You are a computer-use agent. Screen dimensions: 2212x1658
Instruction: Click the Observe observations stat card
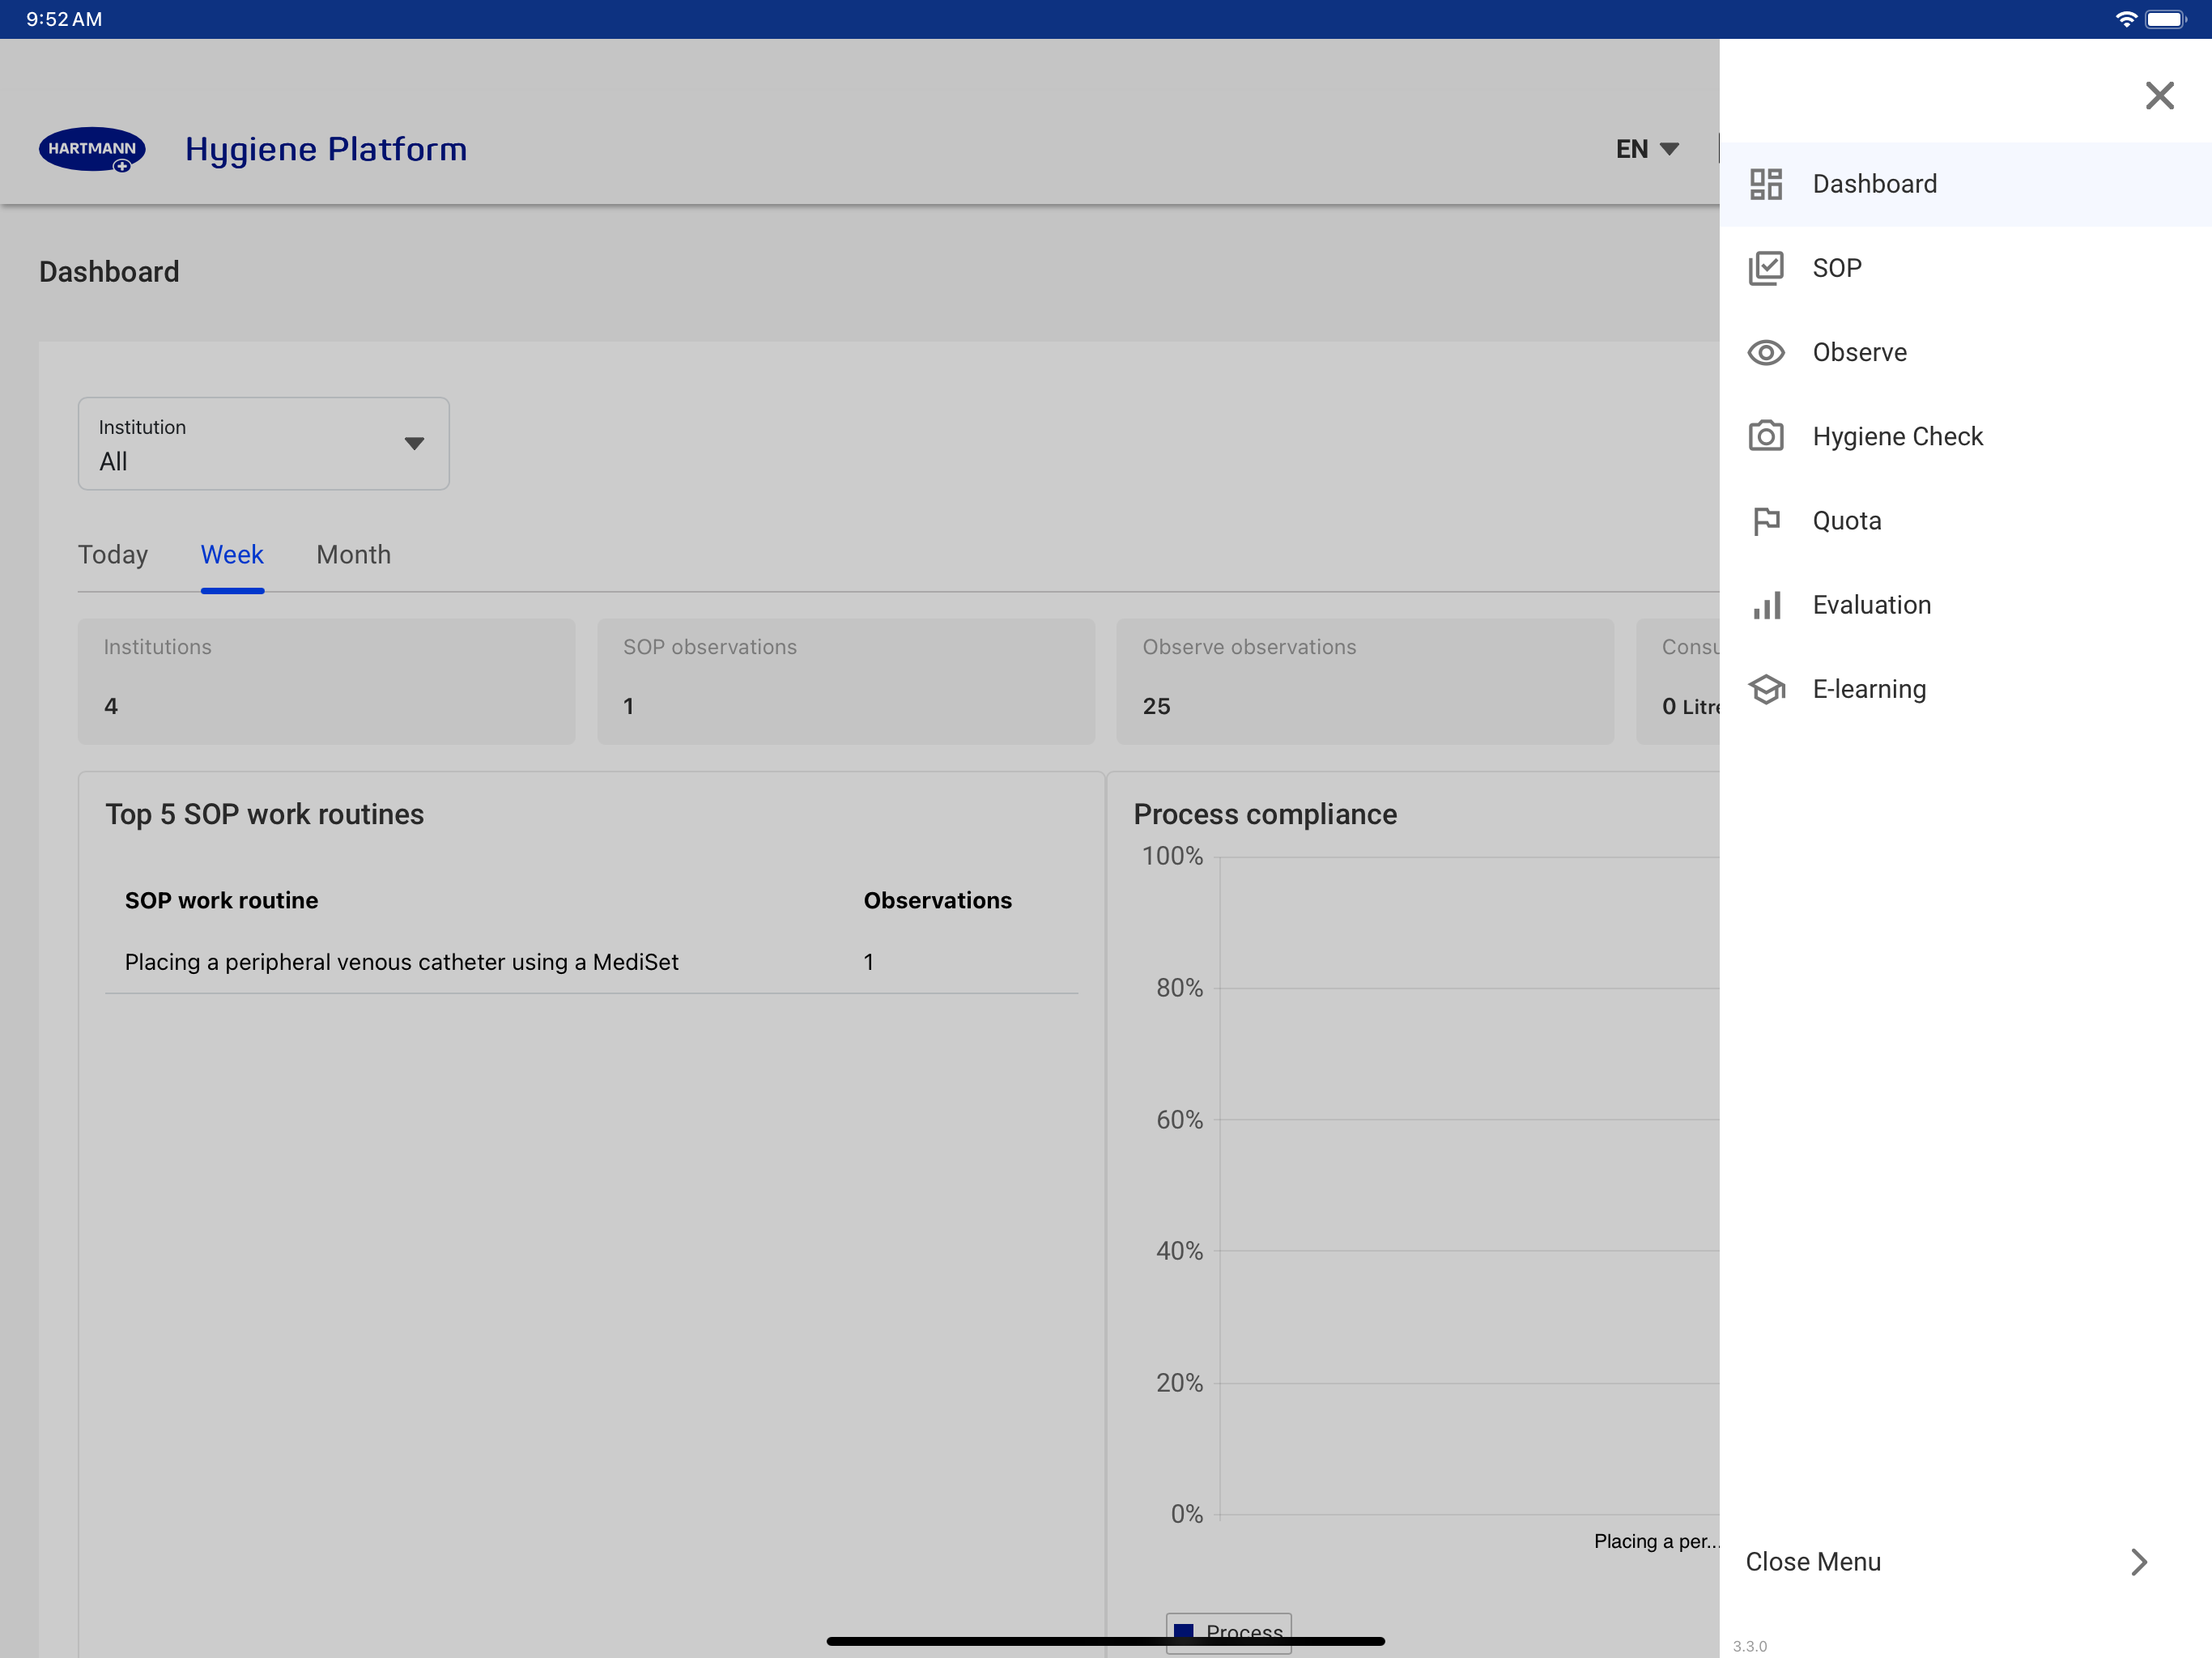(1365, 681)
